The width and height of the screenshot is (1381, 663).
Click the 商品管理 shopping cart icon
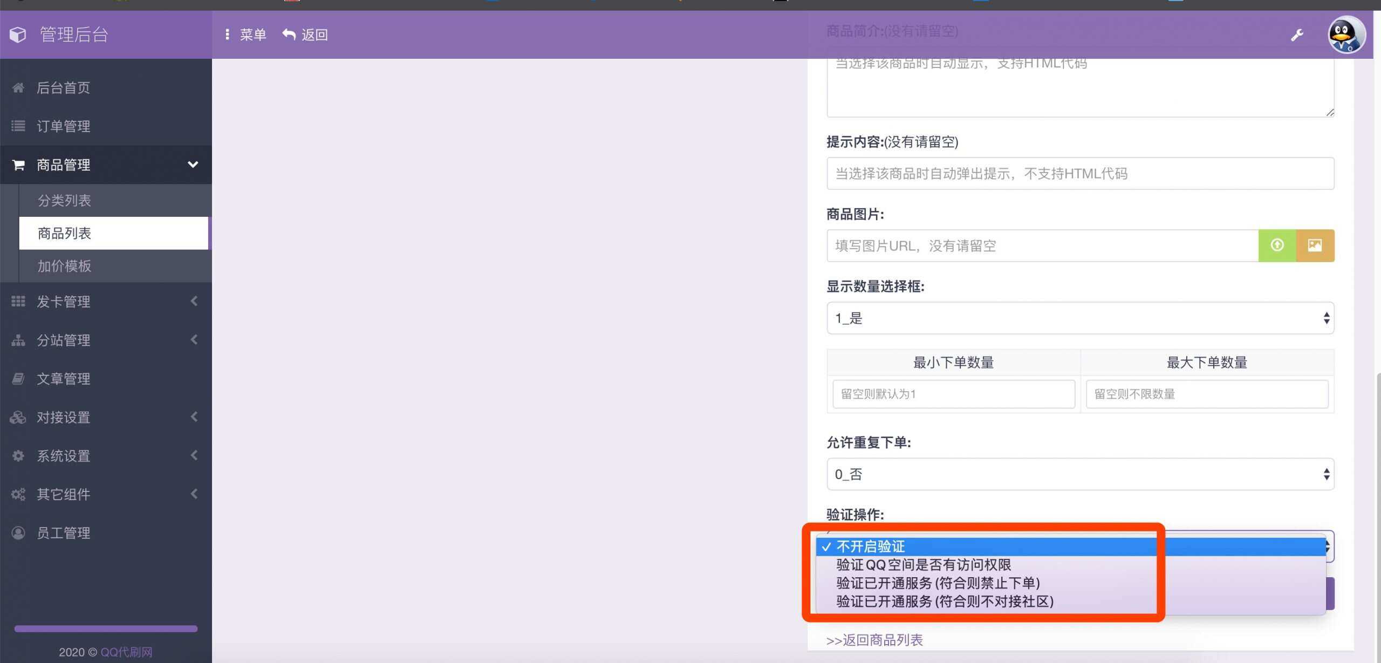(x=18, y=165)
